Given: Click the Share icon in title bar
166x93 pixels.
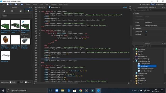Looking at the screenshot, I should click(154, 4).
